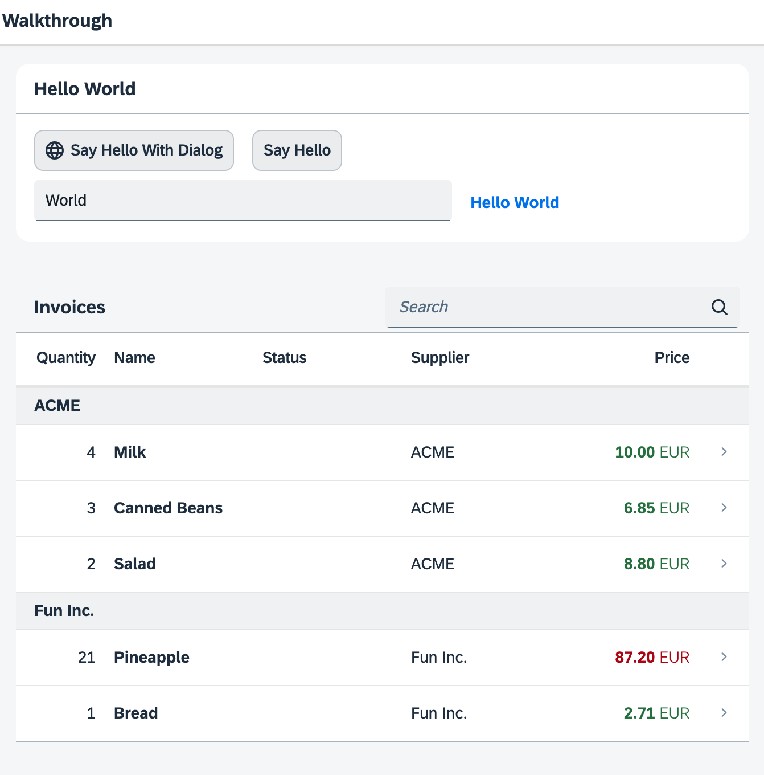Open Milk invoice via chevron arrow

pyautogui.click(x=724, y=452)
